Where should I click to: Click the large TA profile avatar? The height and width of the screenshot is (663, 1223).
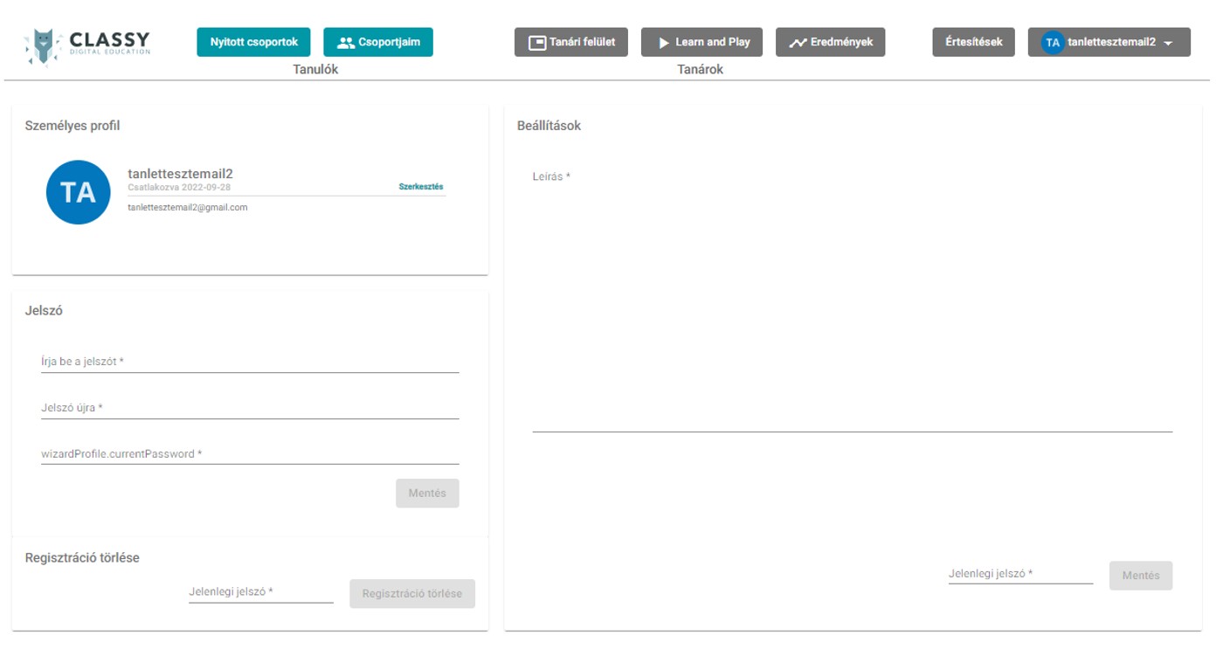(79, 192)
